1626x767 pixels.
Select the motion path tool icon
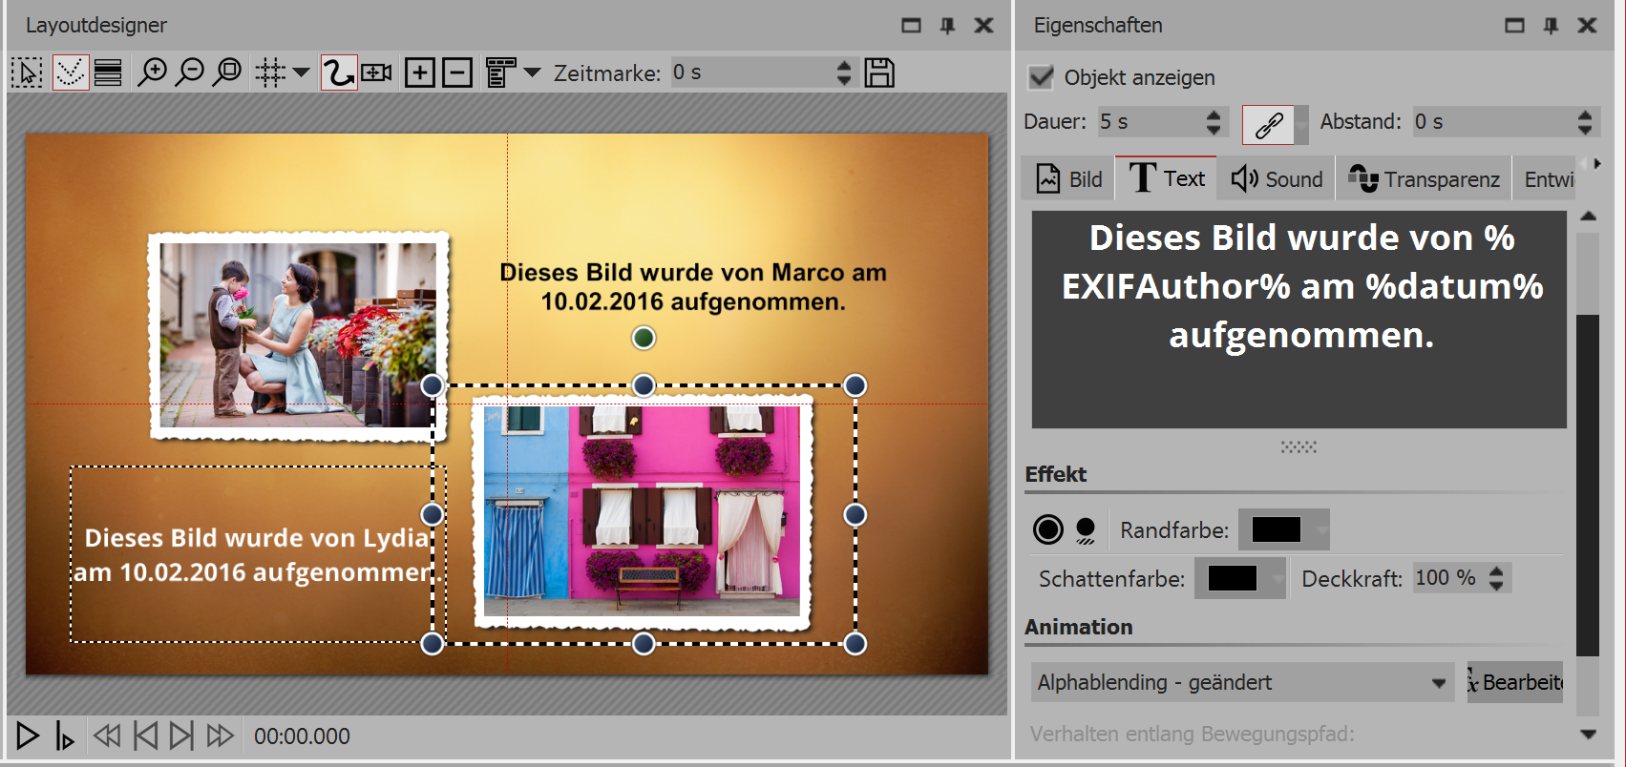pos(338,73)
